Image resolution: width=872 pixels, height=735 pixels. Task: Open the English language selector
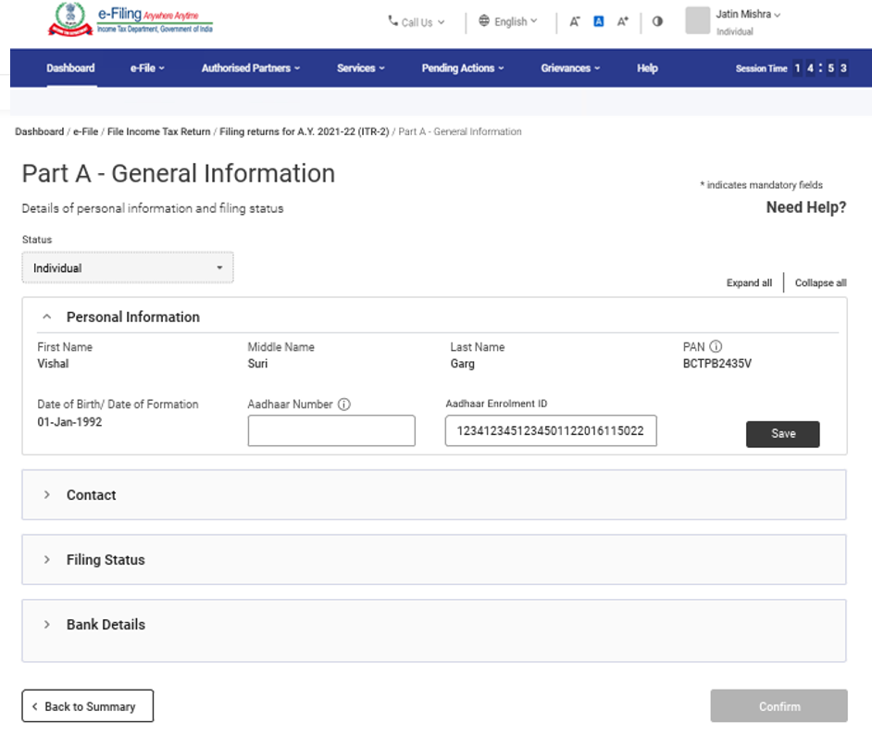click(508, 21)
